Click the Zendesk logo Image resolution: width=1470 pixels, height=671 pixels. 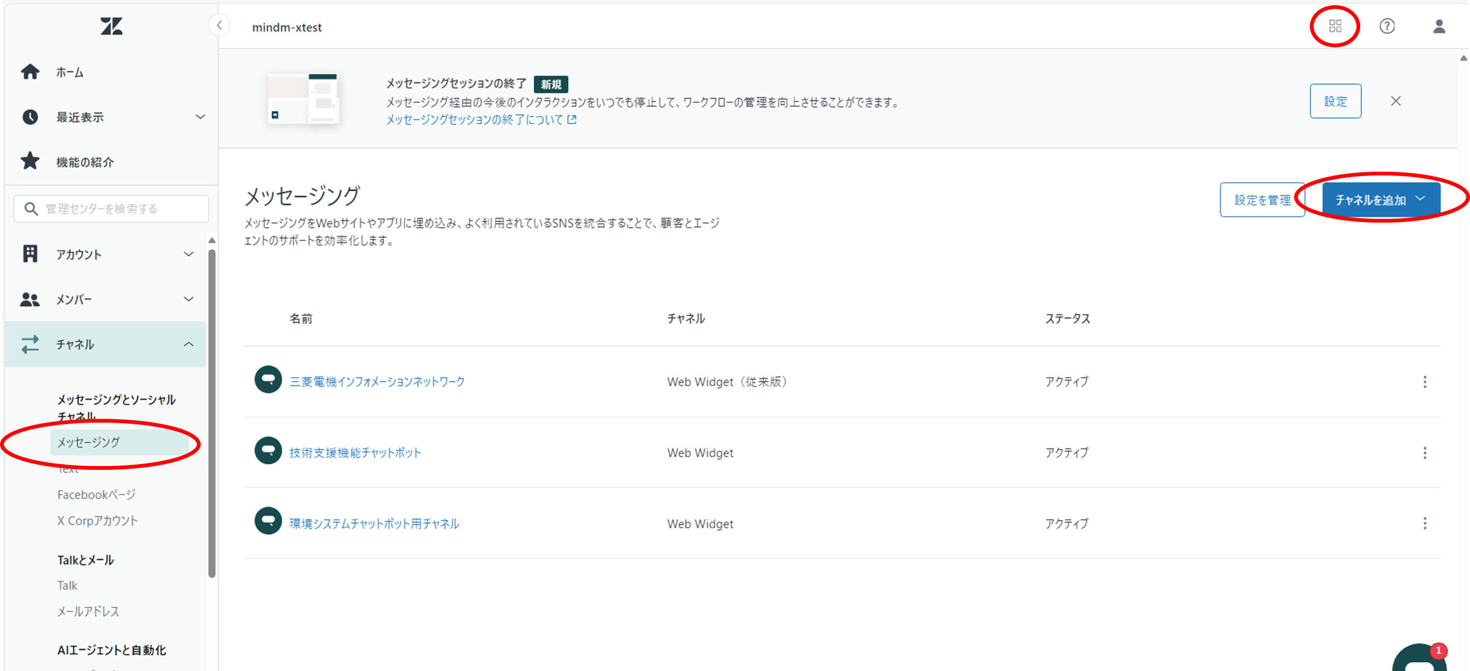pyautogui.click(x=111, y=26)
